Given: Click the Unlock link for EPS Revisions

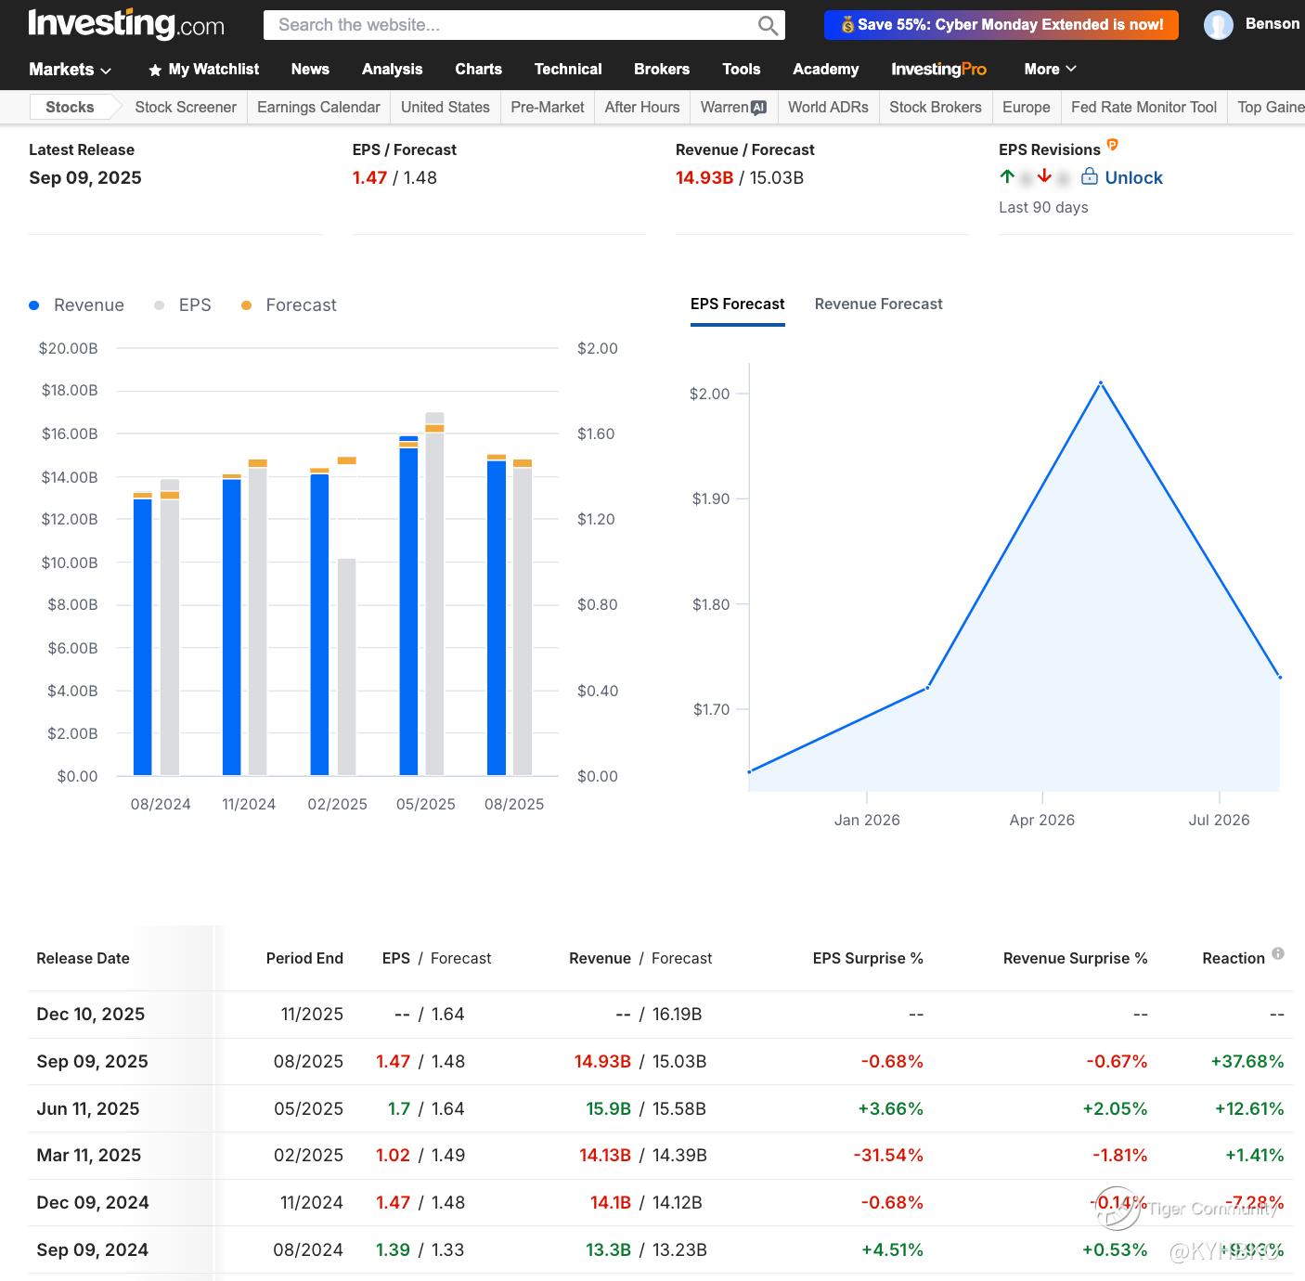Looking at the screenshot, I should (1133, 178).
